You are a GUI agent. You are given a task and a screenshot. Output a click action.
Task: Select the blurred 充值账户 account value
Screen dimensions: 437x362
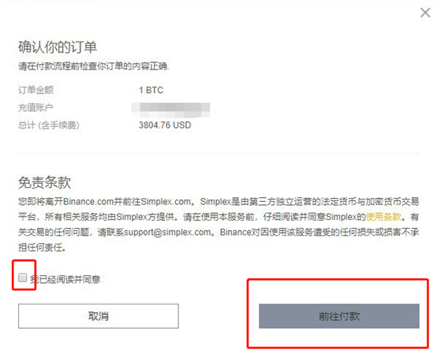pos(171,110)
